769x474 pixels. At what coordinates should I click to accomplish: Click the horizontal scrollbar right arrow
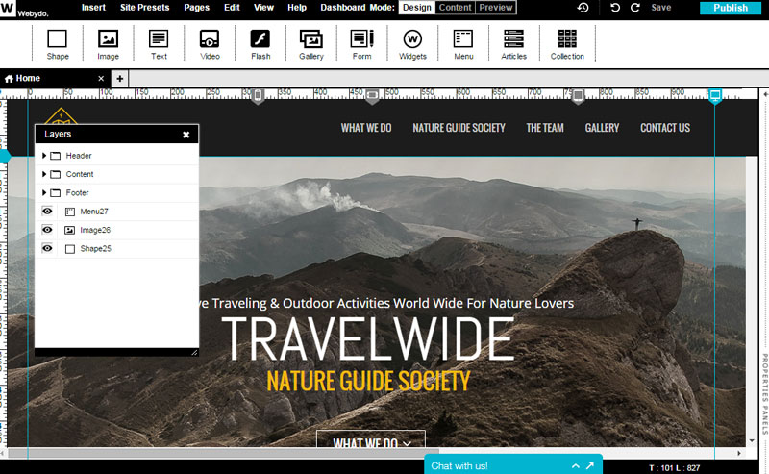[739, 454]
